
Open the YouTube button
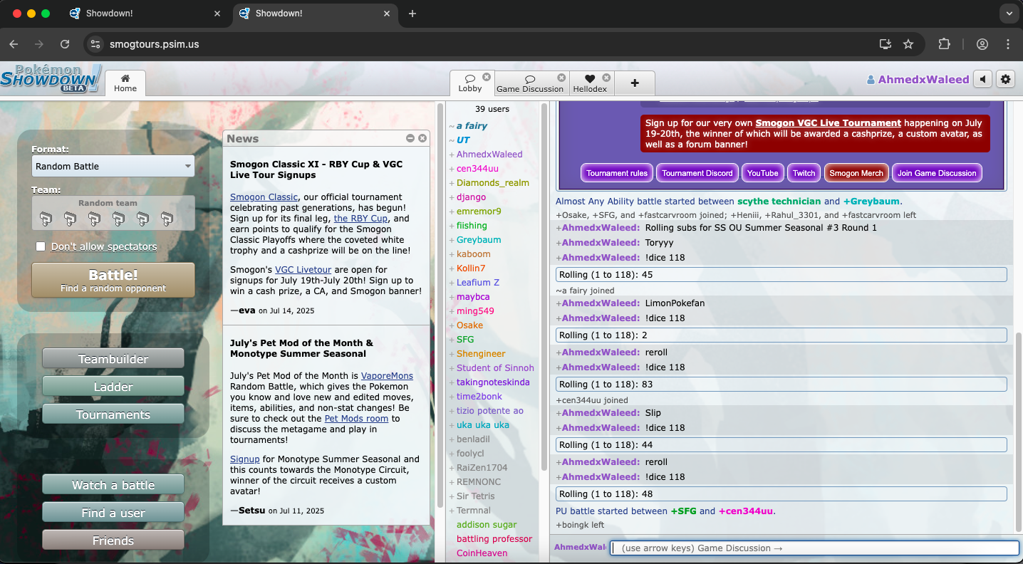(763, 173)
